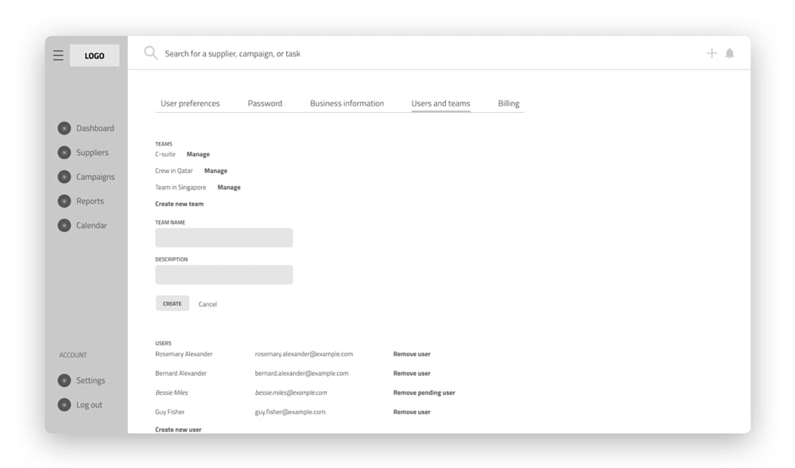Image resolution: width=795 pixels, height=468 pixels.
Task: Click the Settings sidebar icon
Action: coord(64,380)
